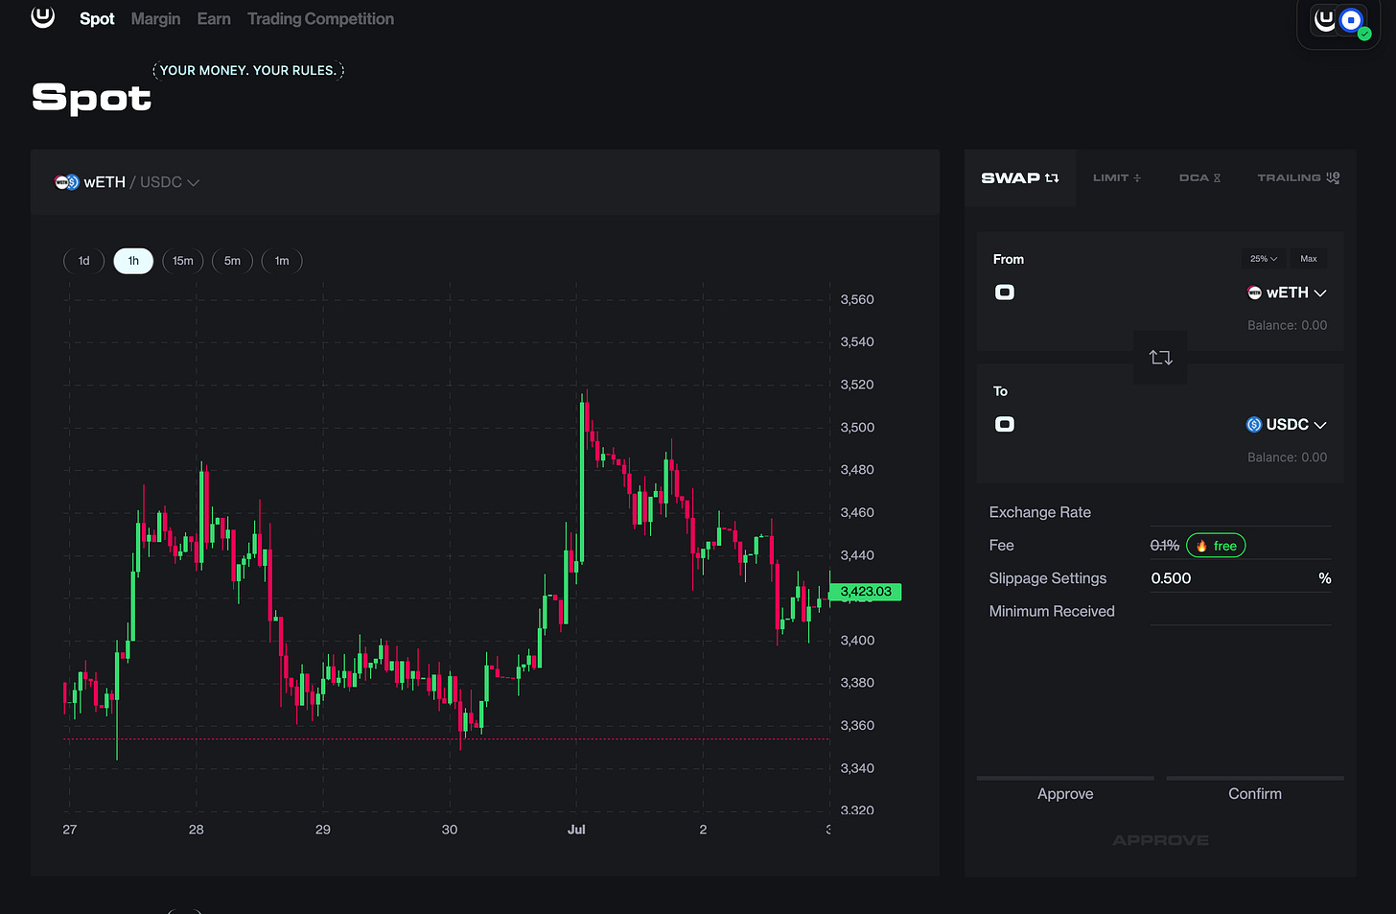Select the 1h chart interval
The height and width of the screenshot is (914, 1396).
(x=133, y=261)
